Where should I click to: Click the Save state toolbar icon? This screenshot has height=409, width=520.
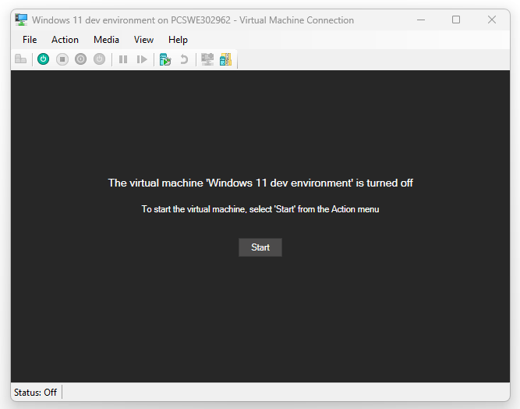pyautogui.click(x=99, y=59)
